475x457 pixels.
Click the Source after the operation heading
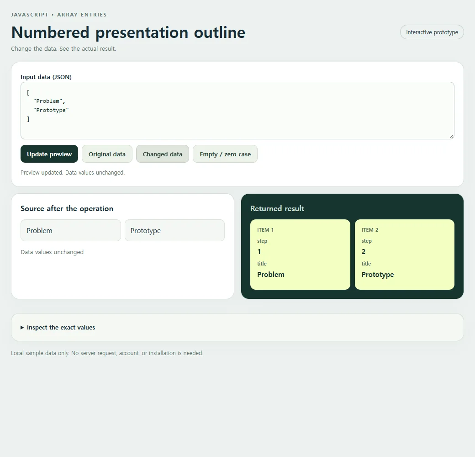[x=67, y=208]
